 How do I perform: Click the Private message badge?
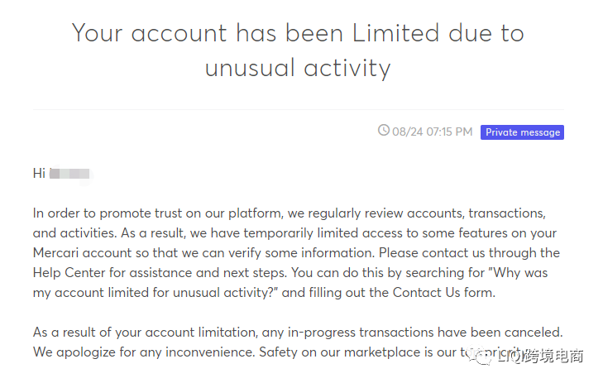(x=522, y=132)
